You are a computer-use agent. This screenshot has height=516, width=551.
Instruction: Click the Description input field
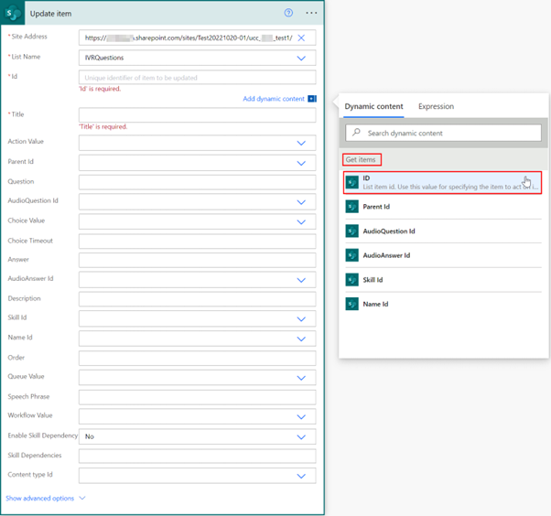pos(197,299)
